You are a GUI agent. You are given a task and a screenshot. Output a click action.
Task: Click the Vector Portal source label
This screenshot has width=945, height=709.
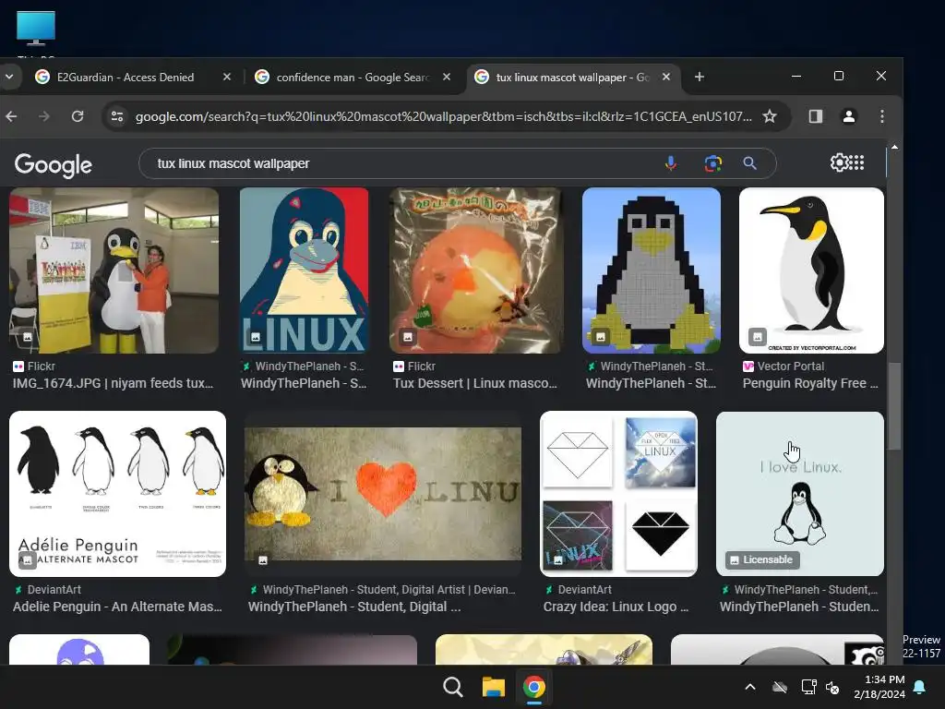(790, 366)
